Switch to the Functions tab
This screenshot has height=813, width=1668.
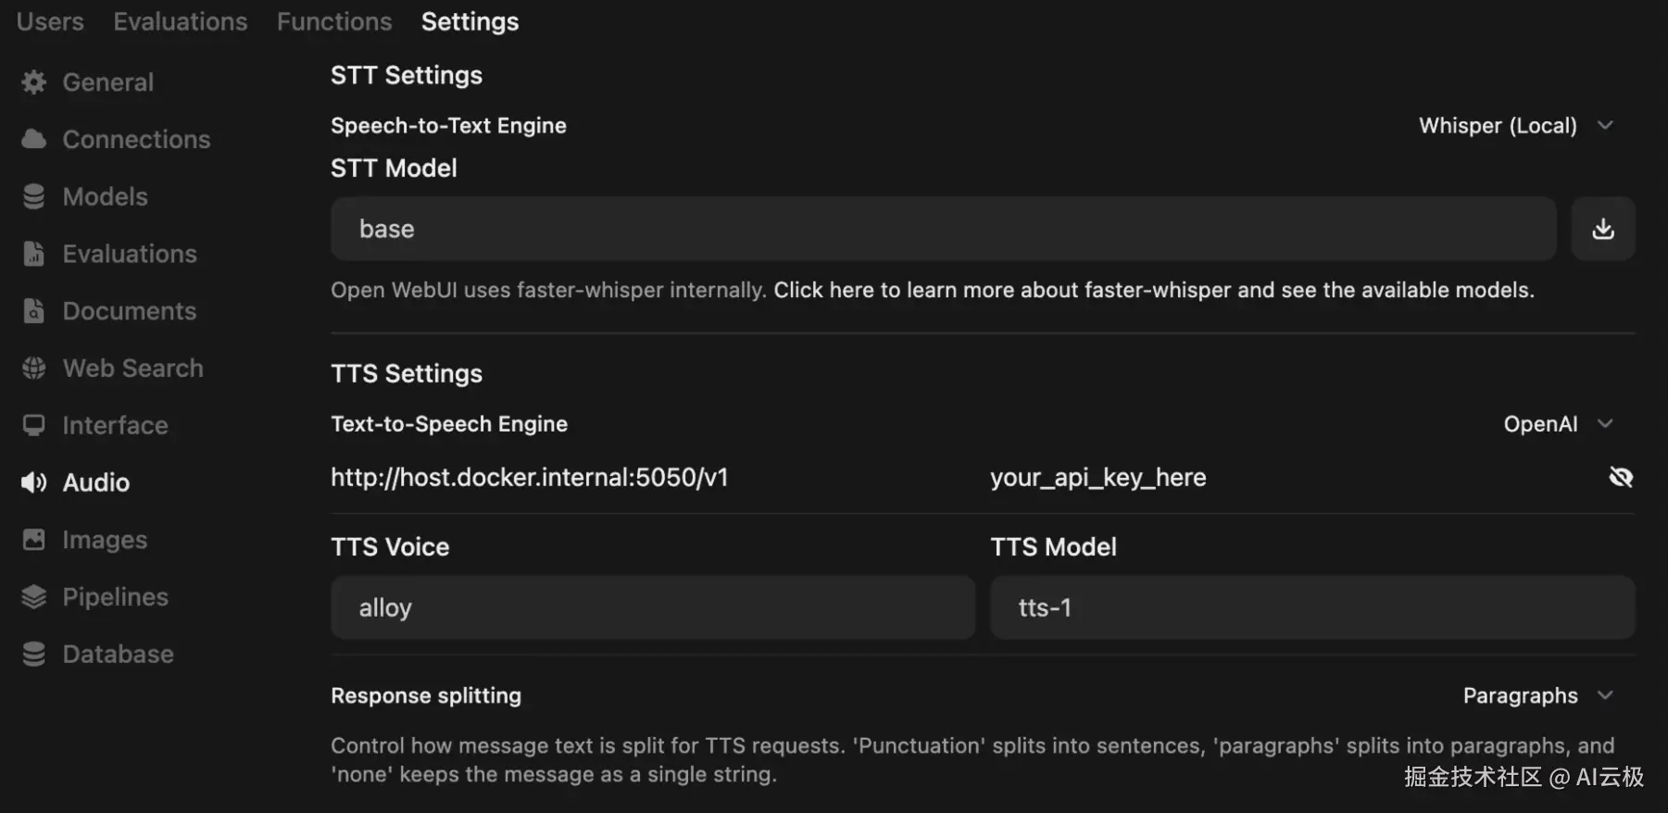pyautogui.click(x=334, y=21)
